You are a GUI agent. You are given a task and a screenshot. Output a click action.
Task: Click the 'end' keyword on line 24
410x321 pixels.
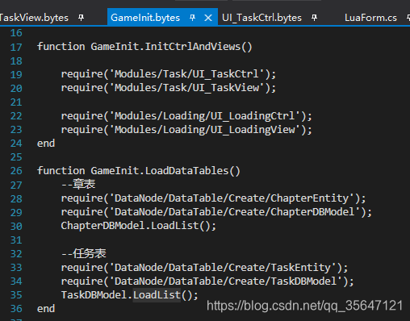46,144
